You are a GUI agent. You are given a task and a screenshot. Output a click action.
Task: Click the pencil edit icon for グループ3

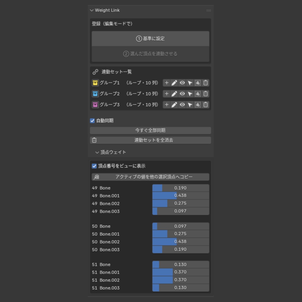point(174,105)
